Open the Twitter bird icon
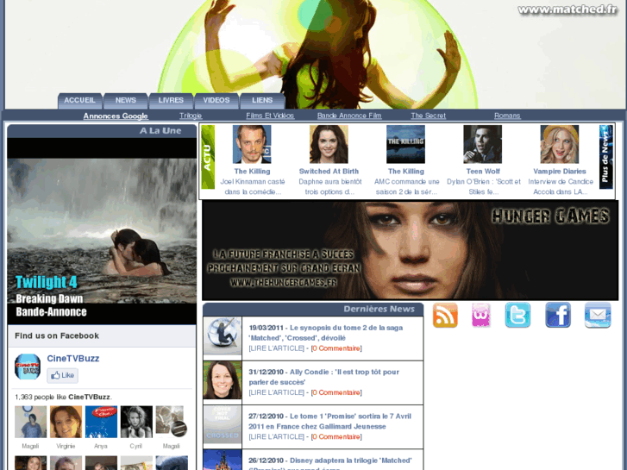The width and height of the screenshot is (627, 470). click(x=517, y=315)
